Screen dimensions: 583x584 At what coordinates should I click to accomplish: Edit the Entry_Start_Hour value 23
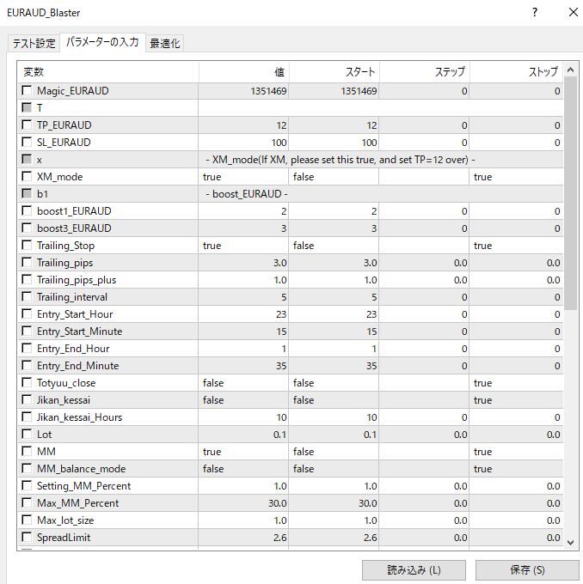(x=243, y=314)
